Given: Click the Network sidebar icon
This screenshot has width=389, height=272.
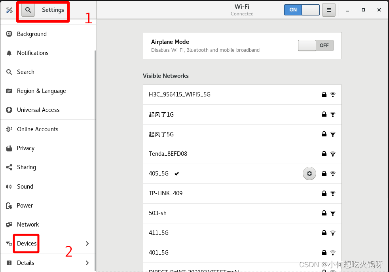Looking at the screenshot, I should [x=9, y=225].
